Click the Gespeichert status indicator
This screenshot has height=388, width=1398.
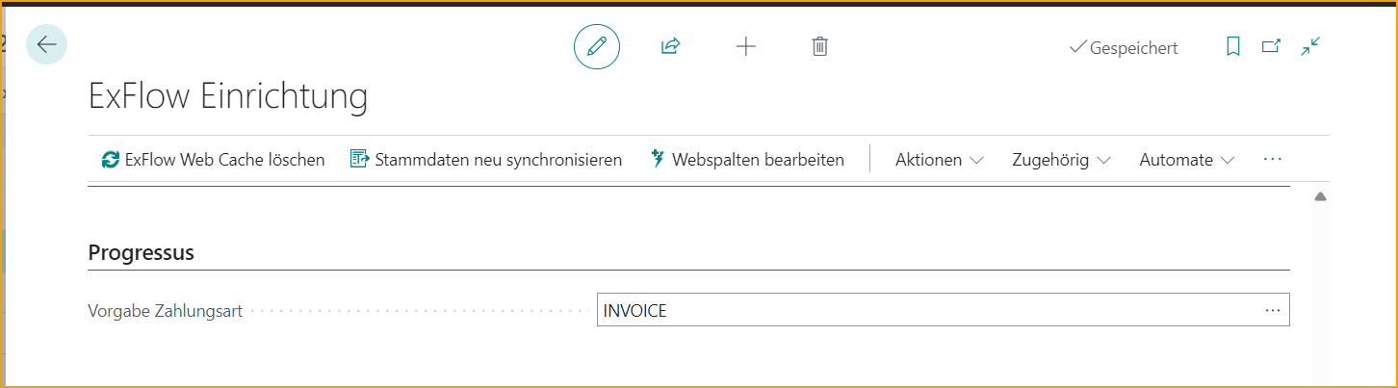[1124, 47]
